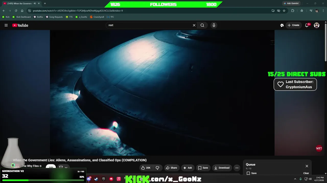This screenshot has height=183, width=327.
Task: Open the BotRix bookmark
Action: click(38, 17)
